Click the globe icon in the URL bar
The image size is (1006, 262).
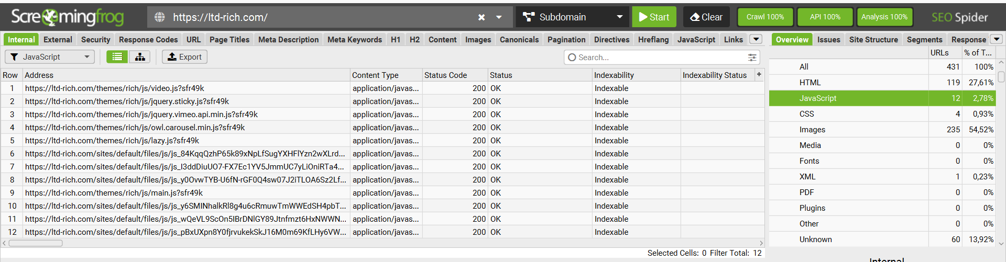(160, 17)
